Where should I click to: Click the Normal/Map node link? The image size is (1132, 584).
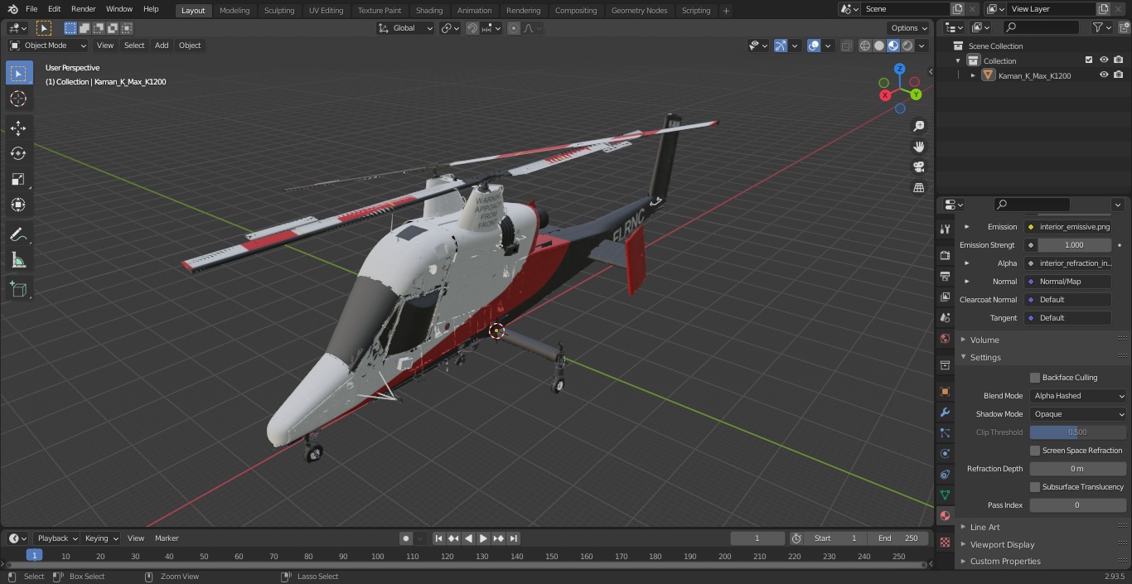(1068, 282)
